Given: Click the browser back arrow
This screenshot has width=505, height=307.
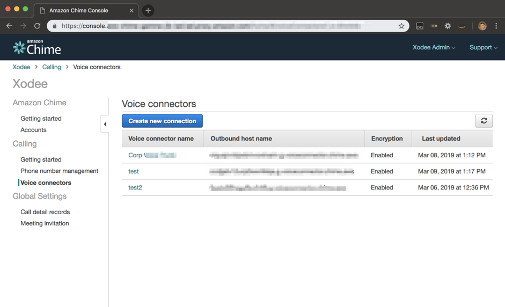Looking at the screenshot, I should pyautogui.click(x=9, y=26).
